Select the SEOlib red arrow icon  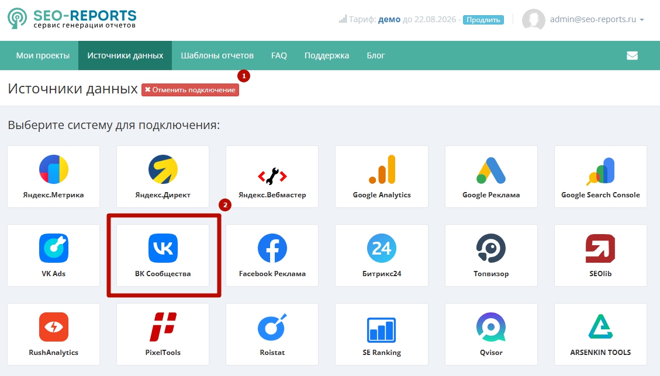[x=600, y=248]
